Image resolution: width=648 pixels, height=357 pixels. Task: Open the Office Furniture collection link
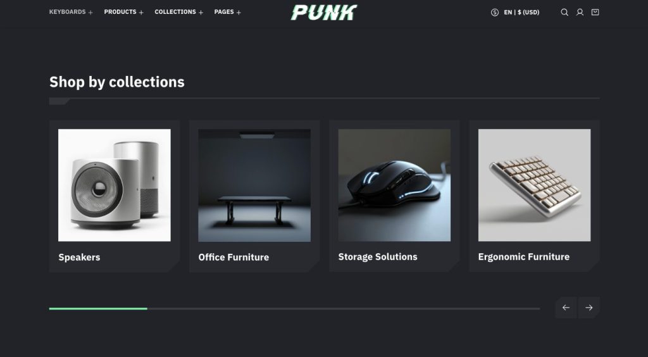pyautogui.click(x=234, y=257)
